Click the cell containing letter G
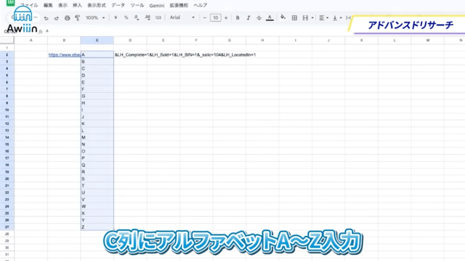465x261 pixels. pos(97,96)
